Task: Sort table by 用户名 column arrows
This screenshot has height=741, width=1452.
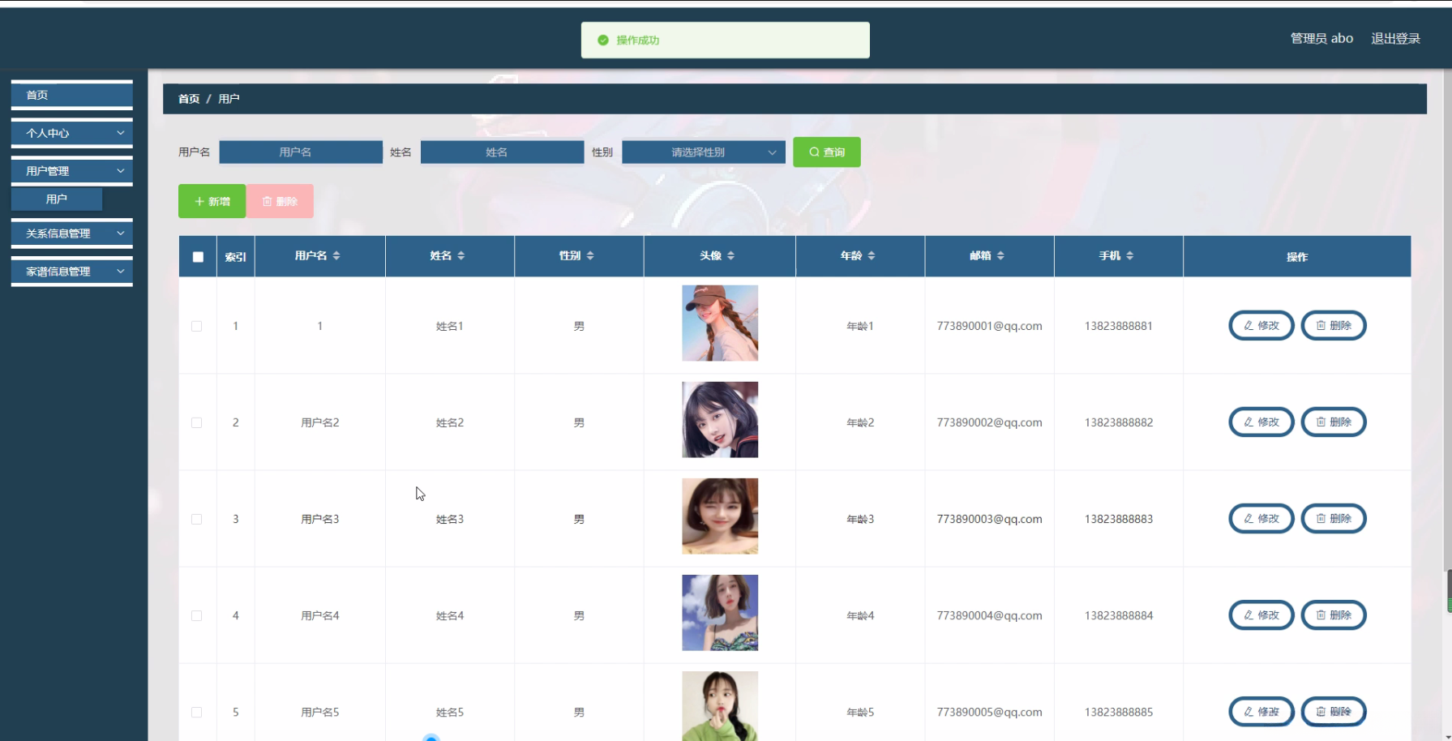Action: (x=336, y=255)
